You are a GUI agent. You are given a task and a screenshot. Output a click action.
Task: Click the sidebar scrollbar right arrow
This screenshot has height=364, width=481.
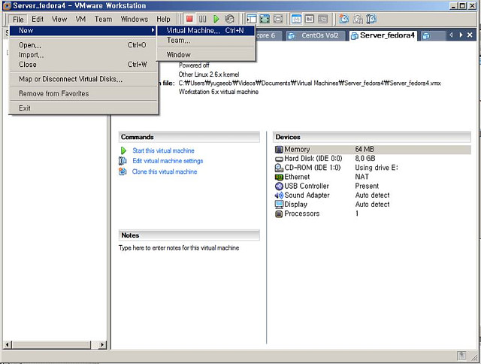point(102,344)
